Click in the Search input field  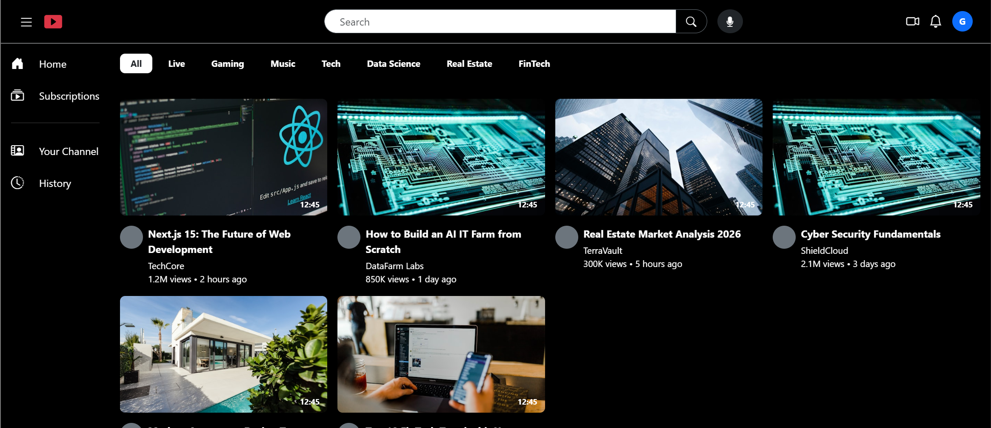(500, 22)
